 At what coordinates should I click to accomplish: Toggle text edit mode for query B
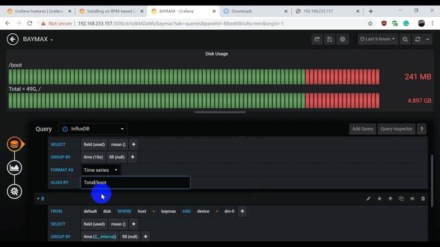pos(368,199)
